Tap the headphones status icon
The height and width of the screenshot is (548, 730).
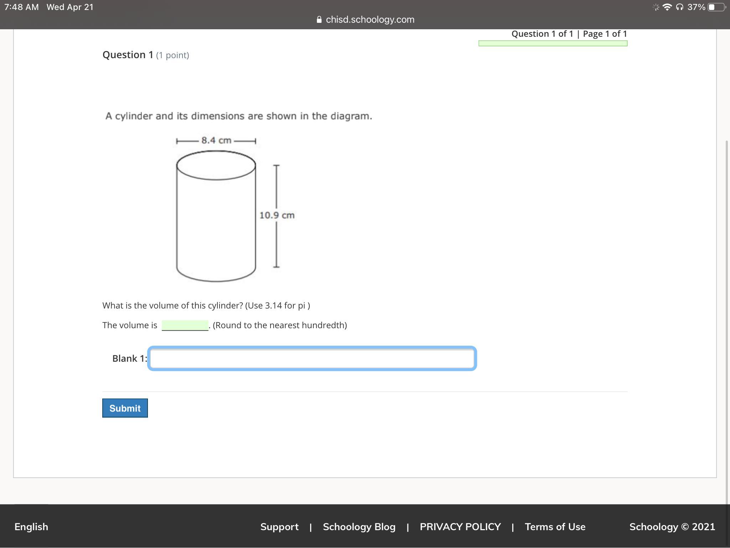[x=679, y=7]
